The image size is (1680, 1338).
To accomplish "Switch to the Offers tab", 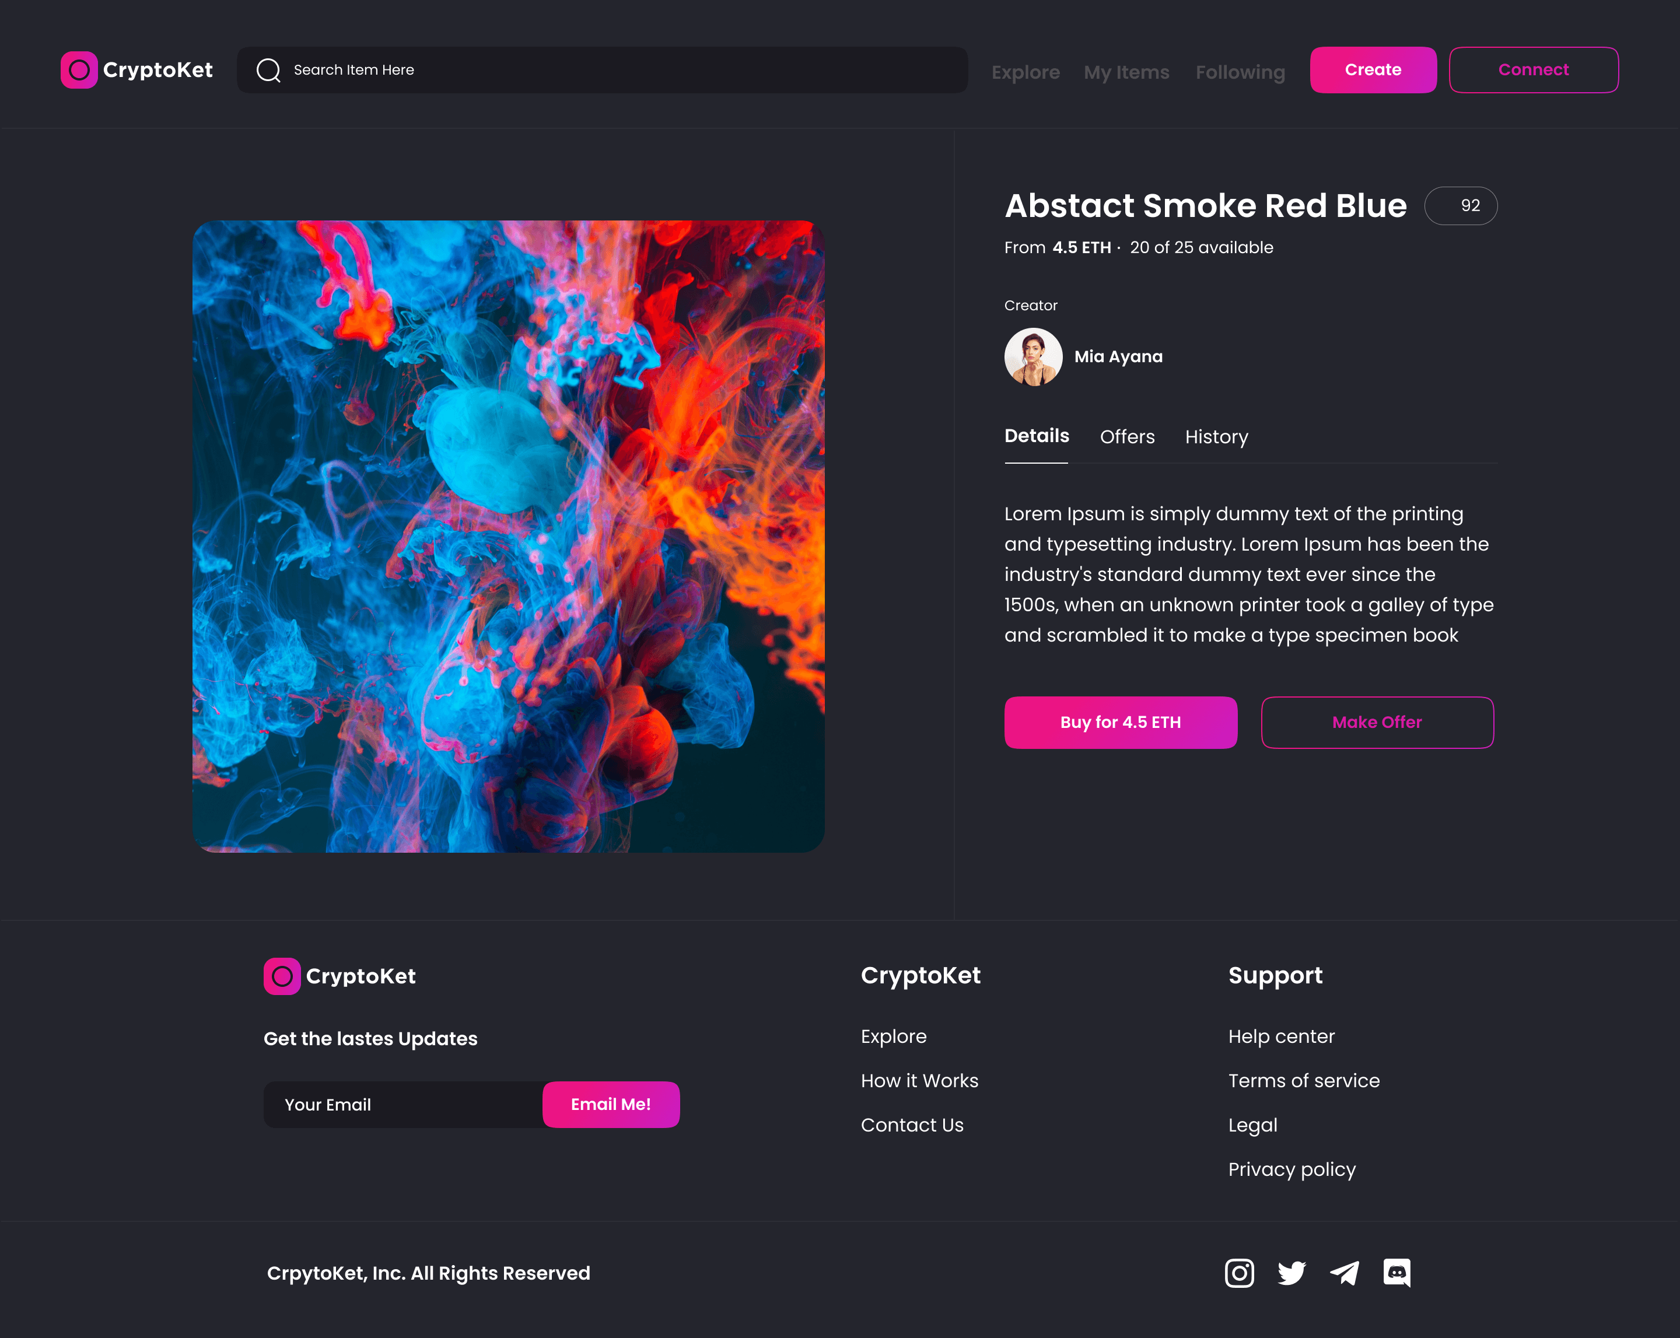I will coord(1127,436).
